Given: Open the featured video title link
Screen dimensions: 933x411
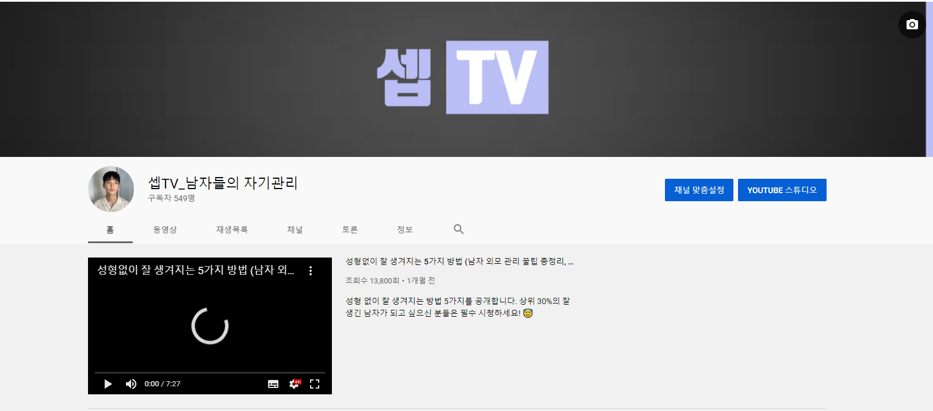Looking at the screenshot, I should [x=459, y=262].
